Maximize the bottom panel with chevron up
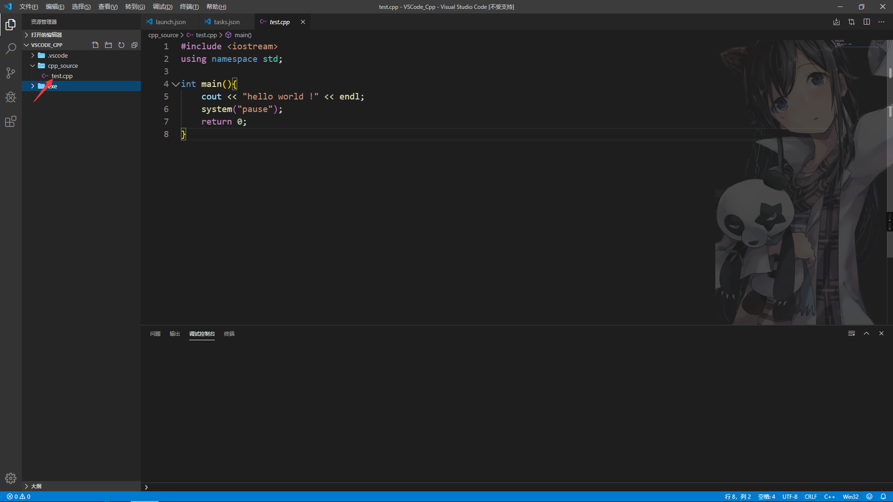This screenshot has height=502, width=893. pos(866,333)
